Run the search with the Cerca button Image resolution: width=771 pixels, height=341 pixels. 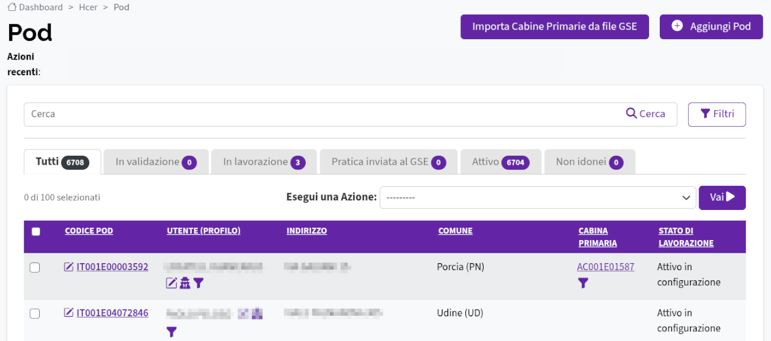(x=646, y=114)
